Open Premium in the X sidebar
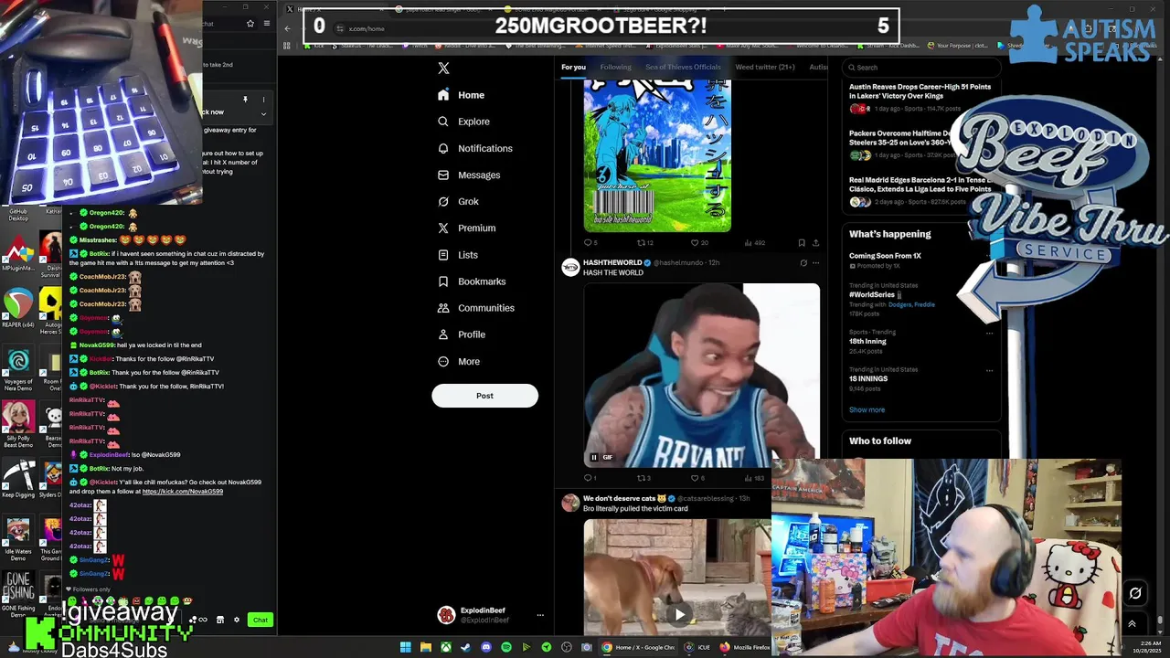1170x658 pixels. (466, 228)
